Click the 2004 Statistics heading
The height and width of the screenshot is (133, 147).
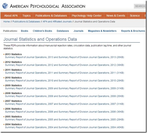[13, 124]
